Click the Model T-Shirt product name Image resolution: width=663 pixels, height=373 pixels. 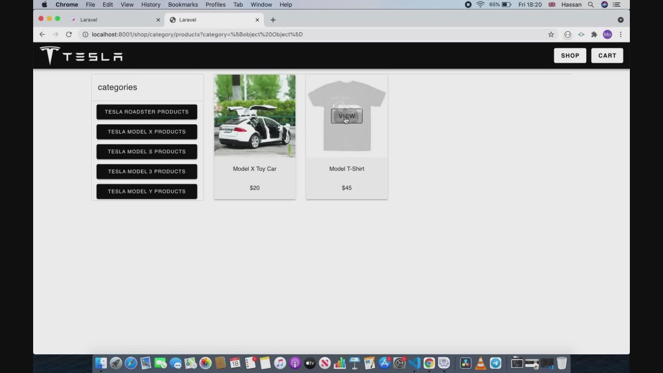pos(347,169)
